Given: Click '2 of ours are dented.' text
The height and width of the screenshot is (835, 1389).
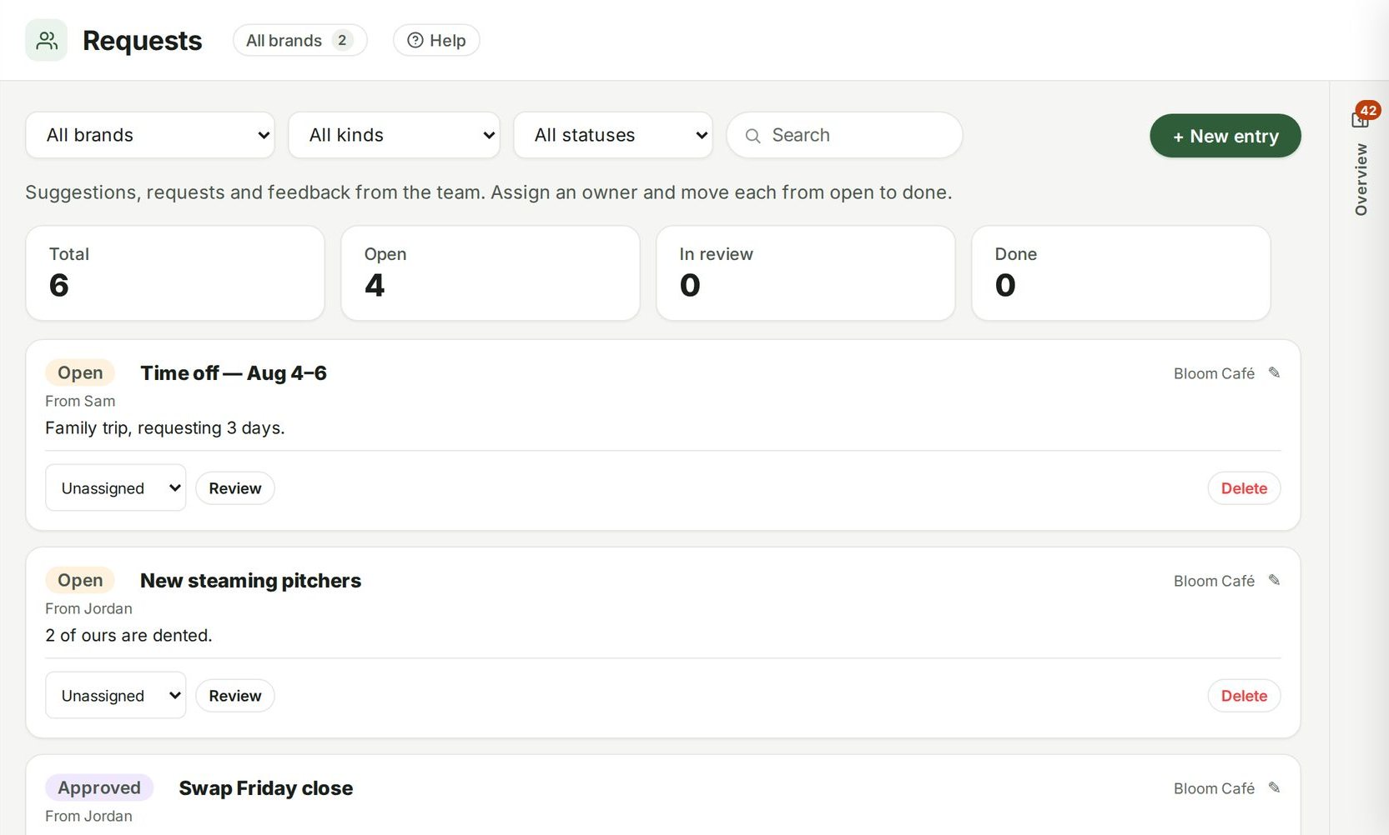Looking at the screenshot, I should tap(128, 635).
